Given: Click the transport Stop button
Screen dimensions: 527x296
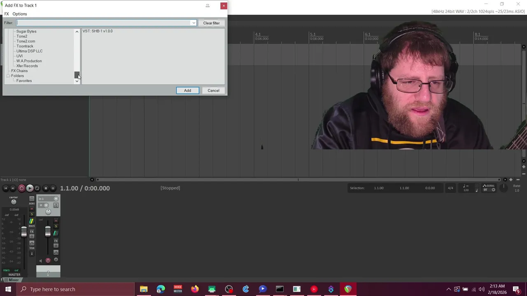Looking at the screenshot, I should point(46,188).
